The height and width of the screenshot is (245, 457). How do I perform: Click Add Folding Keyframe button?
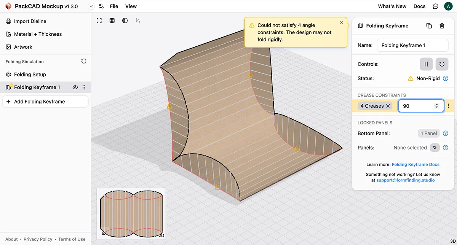(45, 102)
